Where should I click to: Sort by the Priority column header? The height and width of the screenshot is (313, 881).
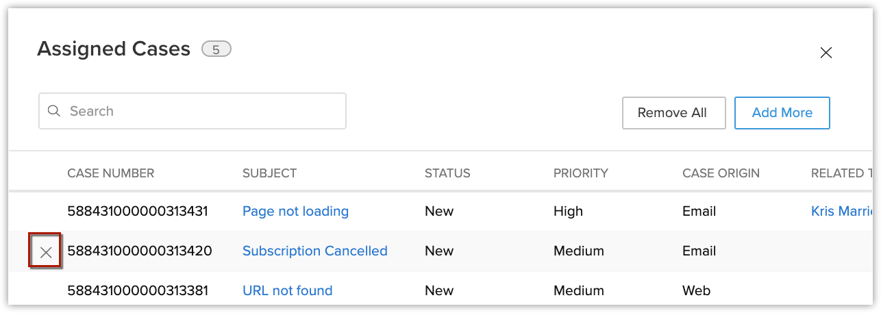580,173
